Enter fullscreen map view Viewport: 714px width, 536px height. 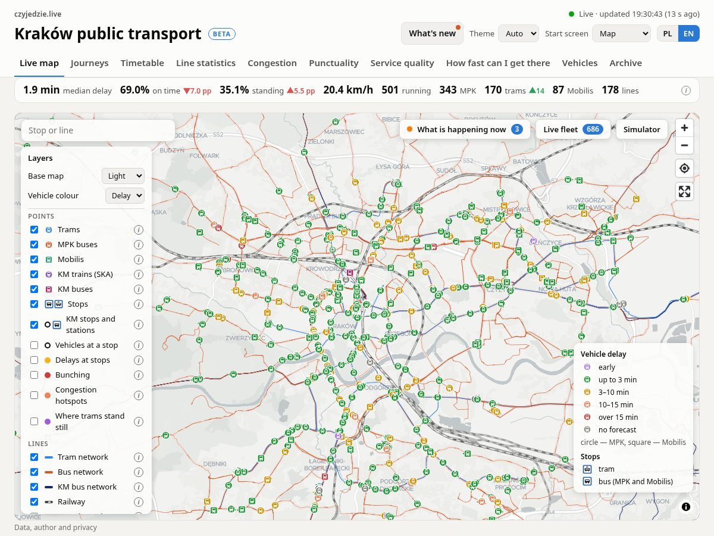pyautogui.click(x=685, y=191)
